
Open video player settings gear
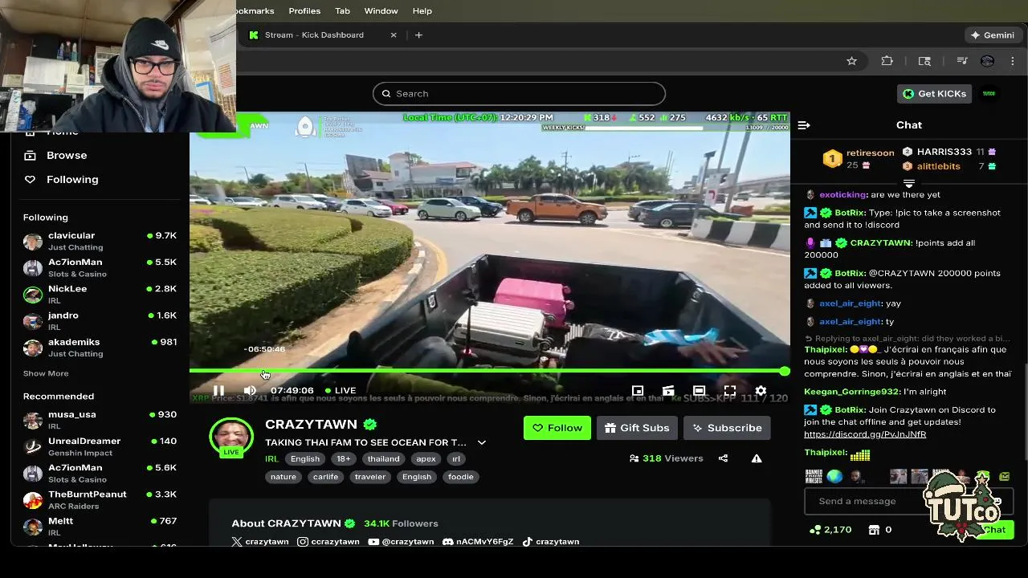pos(761,391)
